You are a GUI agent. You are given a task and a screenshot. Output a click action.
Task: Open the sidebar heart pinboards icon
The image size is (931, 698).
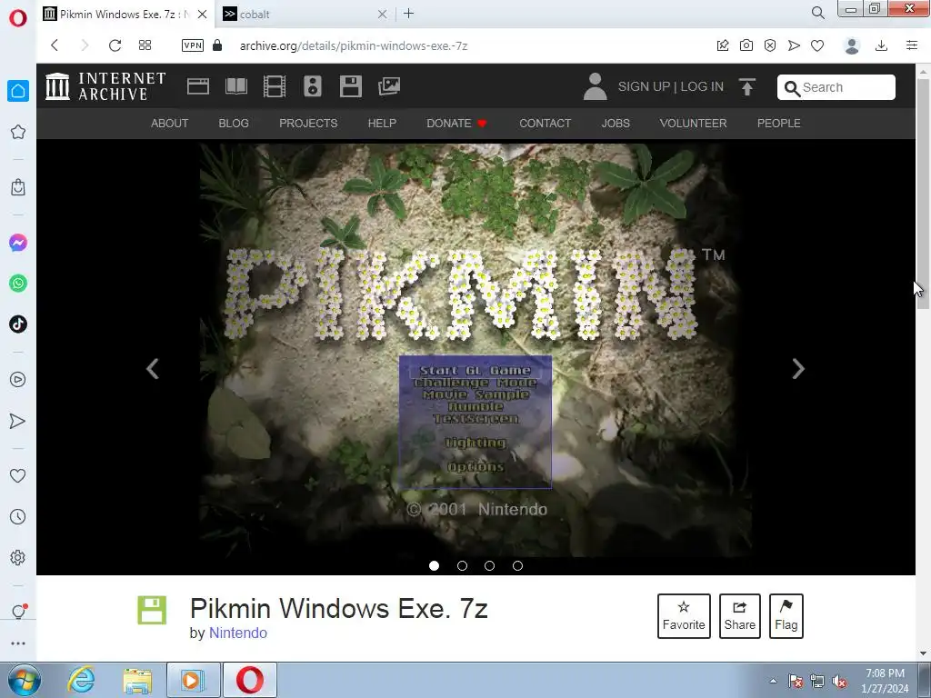point(18,475)
